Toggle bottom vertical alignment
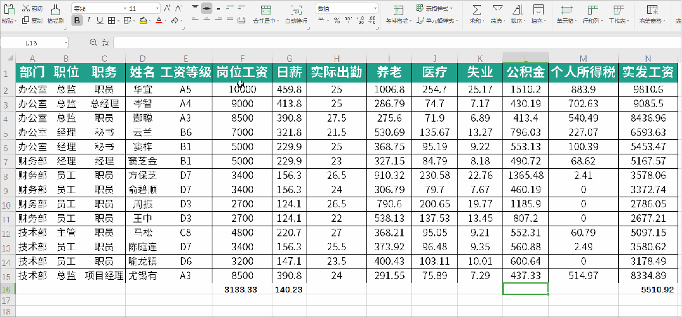682x317 pixels. point(218,8)
